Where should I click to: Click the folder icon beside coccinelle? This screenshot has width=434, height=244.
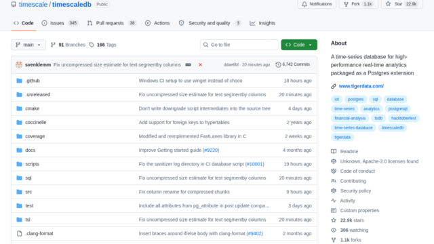19,122
